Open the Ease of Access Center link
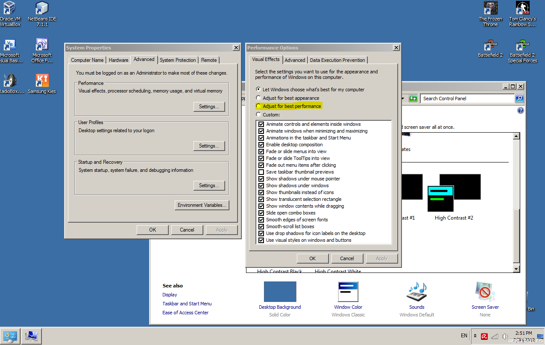Screen dimensions: 545x345 185,313
